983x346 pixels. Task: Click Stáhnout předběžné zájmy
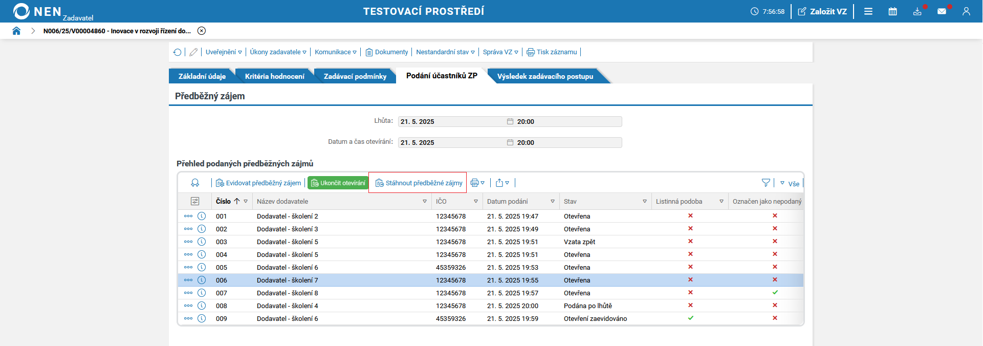point(419,183)
